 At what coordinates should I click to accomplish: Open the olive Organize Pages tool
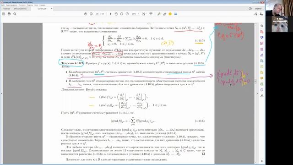point(262,66)
